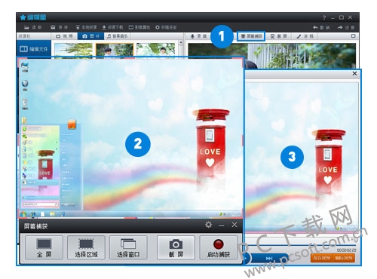Screen dimensions: 377x279
Task: Click the undo arrow in top toolbar
Action: tap(321, 27)
